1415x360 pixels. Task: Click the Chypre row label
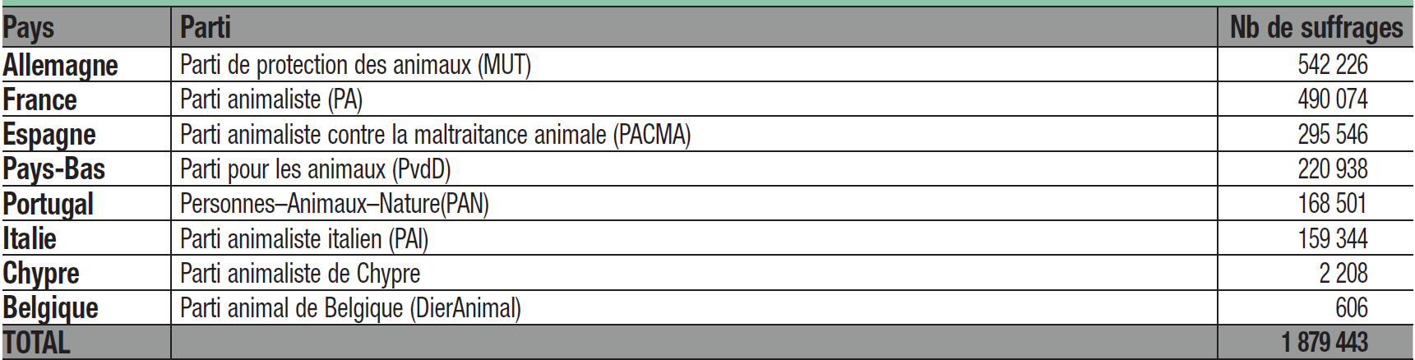tap(41, 273)
